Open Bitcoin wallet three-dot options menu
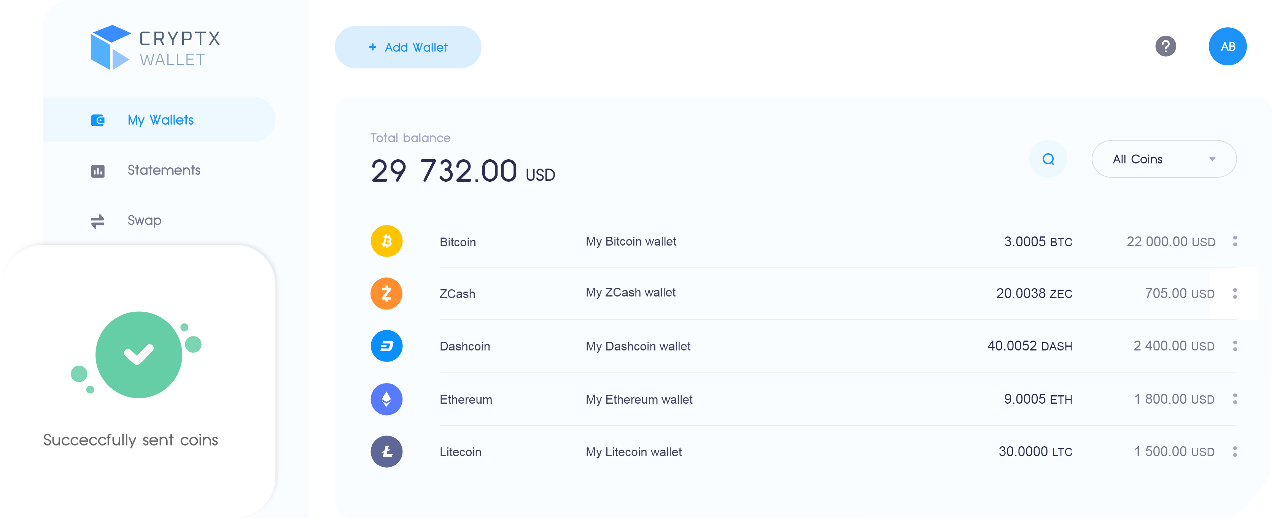Image resolution: width=1272 pixels, height=520 pixels. [1235, 241]
